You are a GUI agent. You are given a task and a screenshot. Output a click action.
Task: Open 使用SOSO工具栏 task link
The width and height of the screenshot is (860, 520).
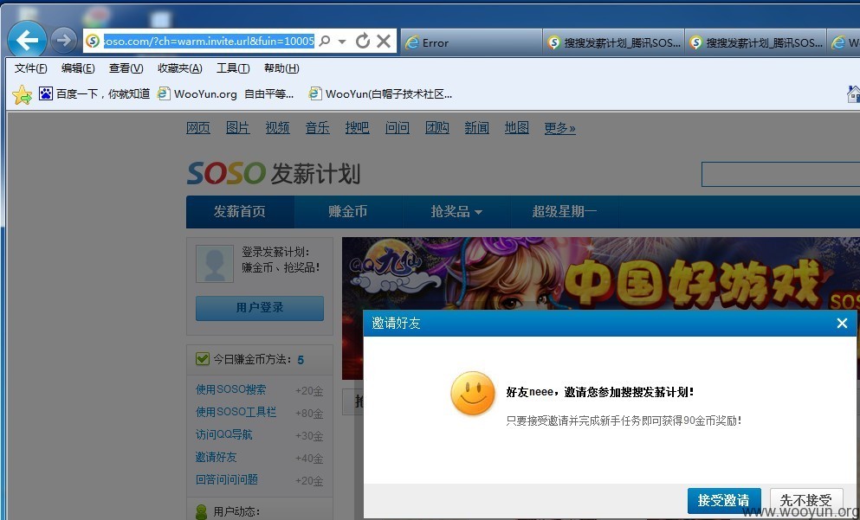tap(236, 412)
